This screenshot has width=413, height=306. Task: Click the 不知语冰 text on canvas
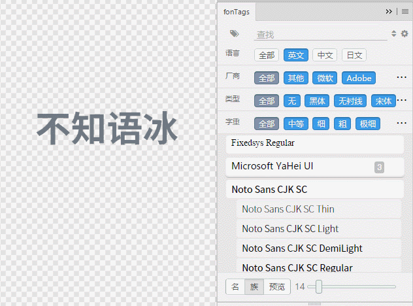pyautogui.click(x=107, y=128)
